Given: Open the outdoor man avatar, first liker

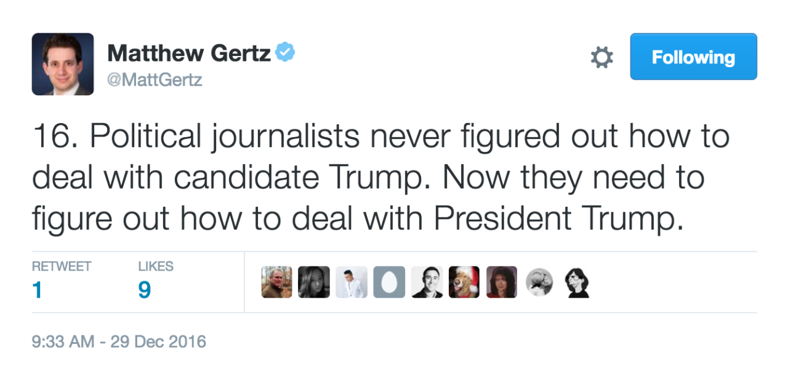Looking at the screenshot, I should [x=276, y=282].
